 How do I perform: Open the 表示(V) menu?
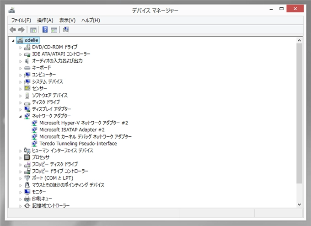coord(67,20)
